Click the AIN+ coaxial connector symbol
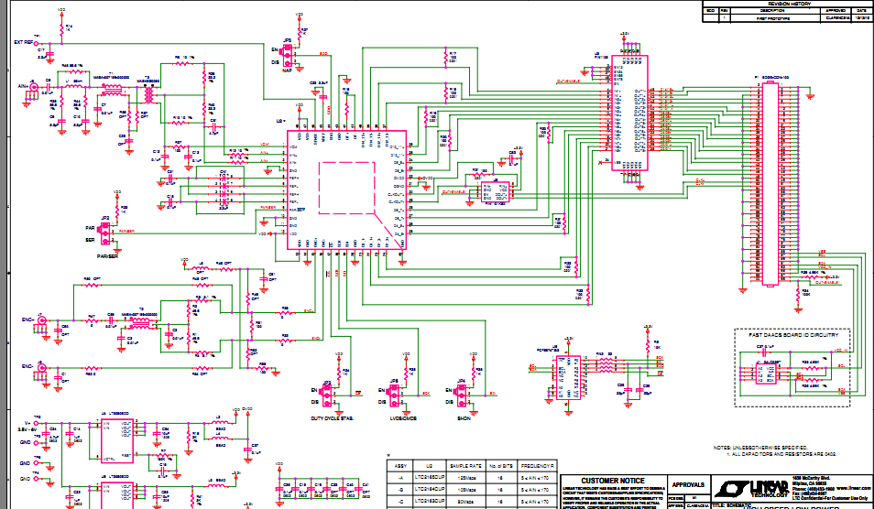Image resolution: width=874 pixels, height=509 pixels. [34, 87]
